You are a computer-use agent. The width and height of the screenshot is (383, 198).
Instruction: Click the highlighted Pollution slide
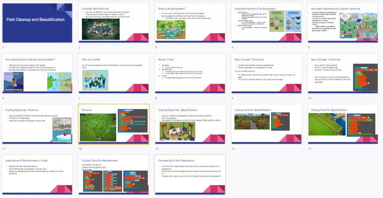tap(114, 124)
